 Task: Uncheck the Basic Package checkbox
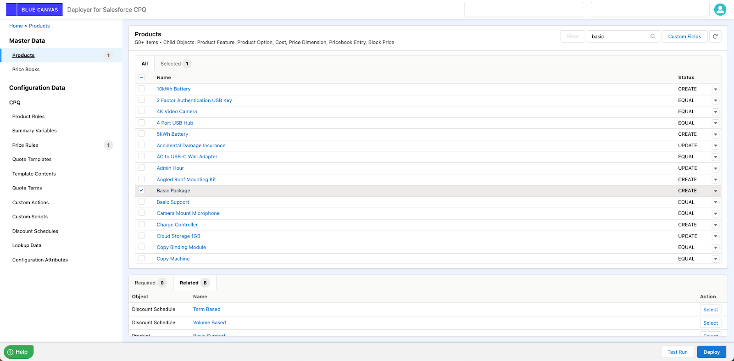click(x=141, y=190)
